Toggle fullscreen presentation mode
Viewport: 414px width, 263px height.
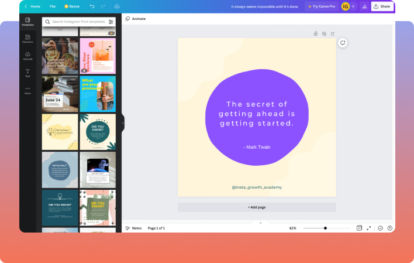point(368,228)
